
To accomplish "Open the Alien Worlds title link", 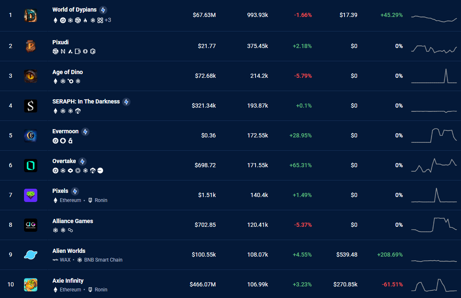I will coord(69,251).
